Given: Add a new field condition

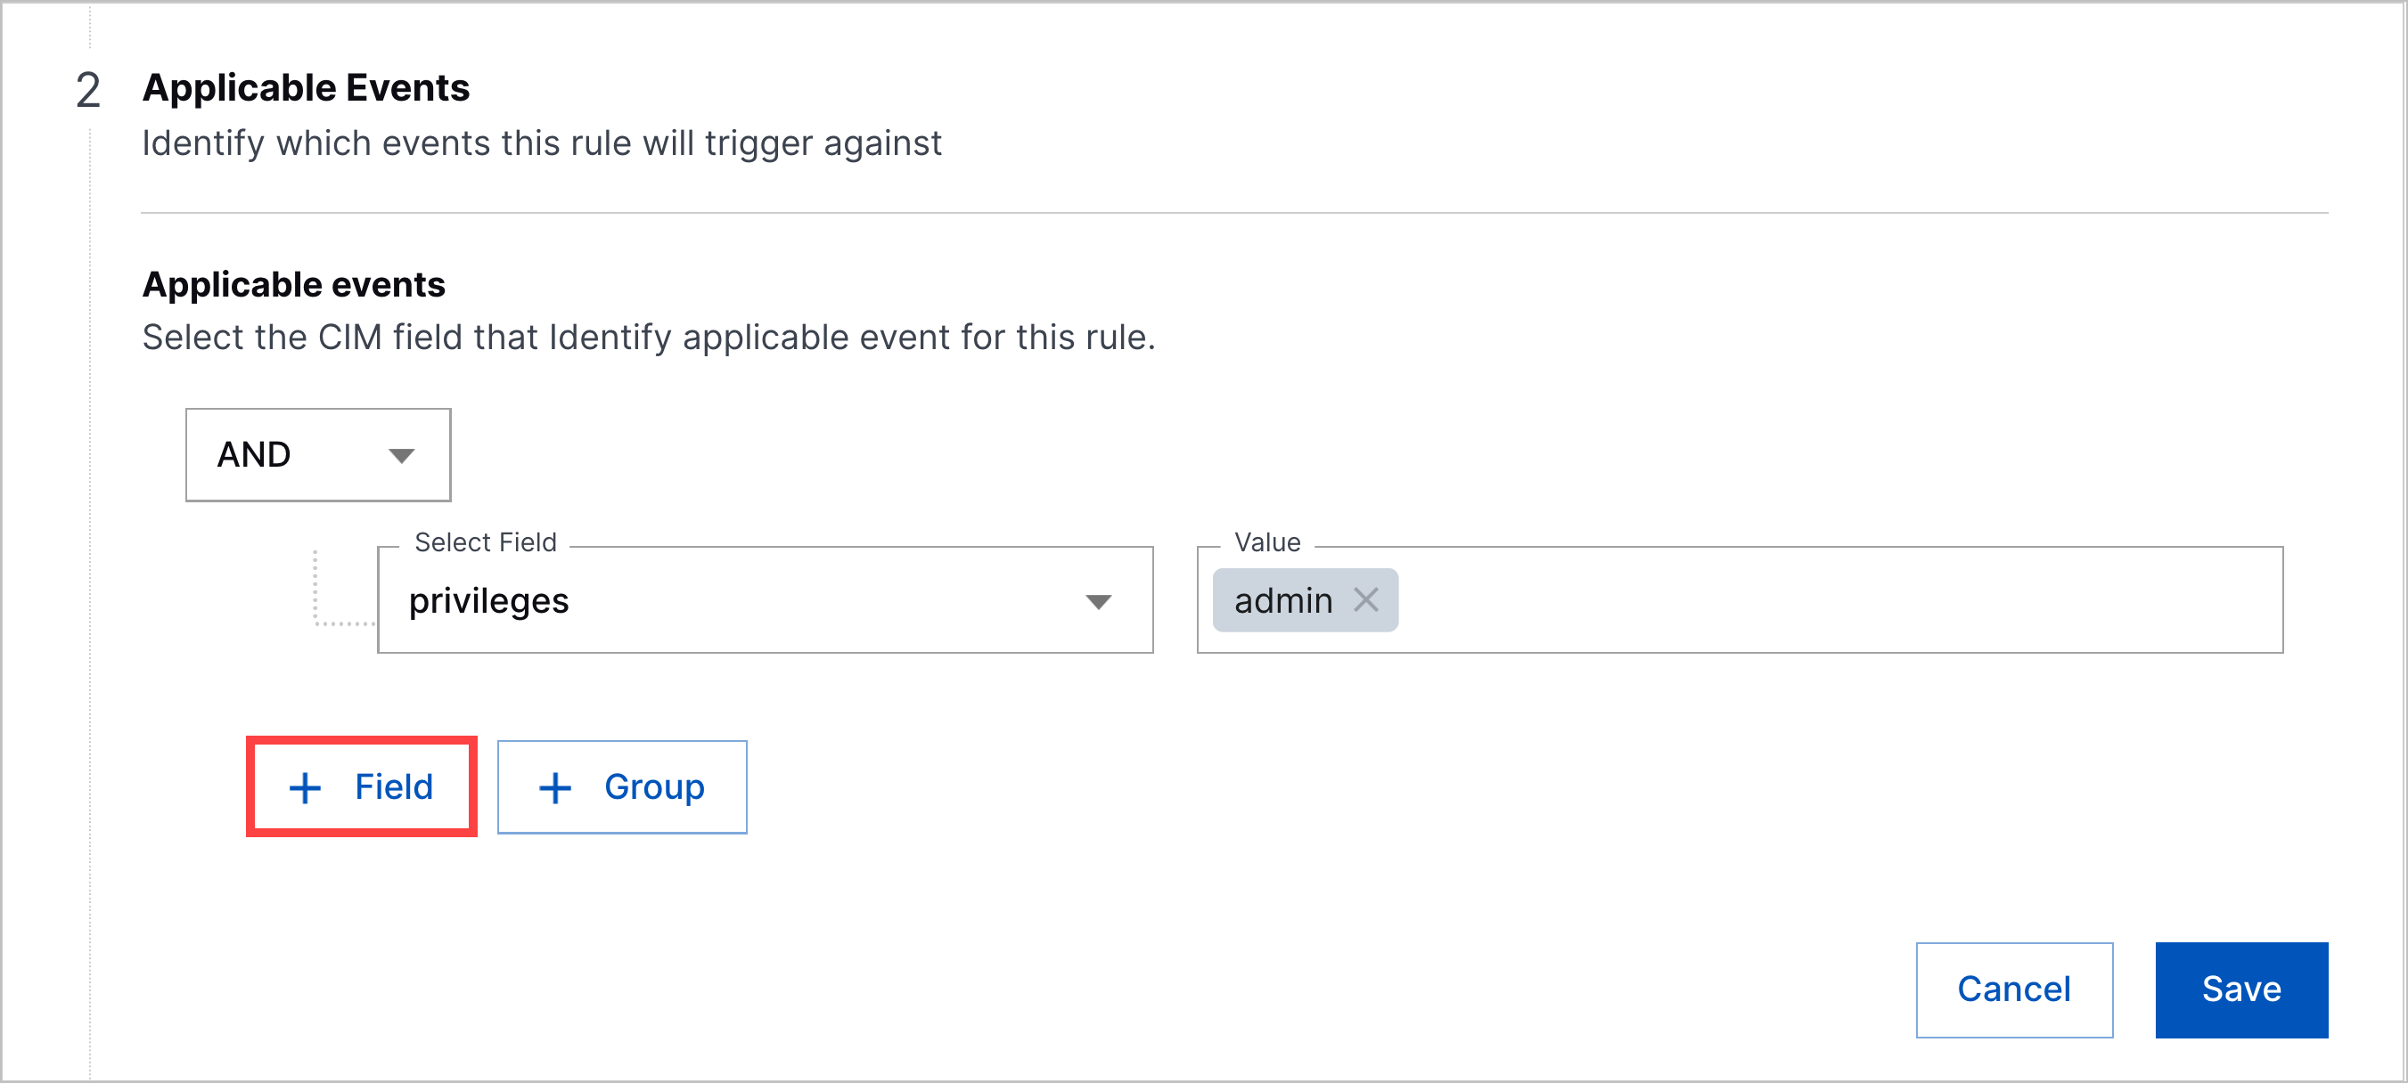Looking at the screenshot, I should [x=361, y=786].
